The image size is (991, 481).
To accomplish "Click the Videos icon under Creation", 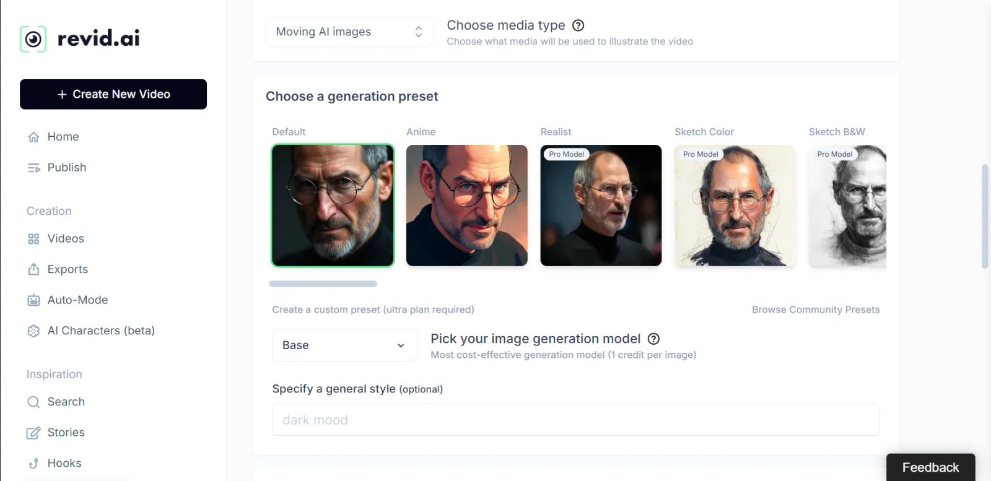I will [33, 238].
